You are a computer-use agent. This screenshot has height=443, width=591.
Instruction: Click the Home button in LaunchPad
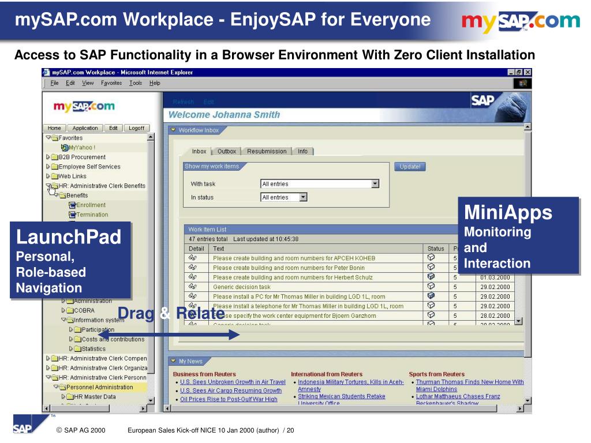coord(54,128)
